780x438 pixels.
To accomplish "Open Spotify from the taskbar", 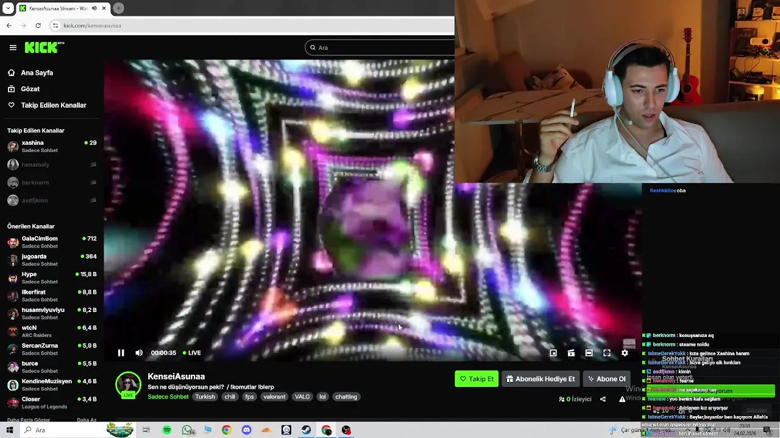I will pos(167,430).
